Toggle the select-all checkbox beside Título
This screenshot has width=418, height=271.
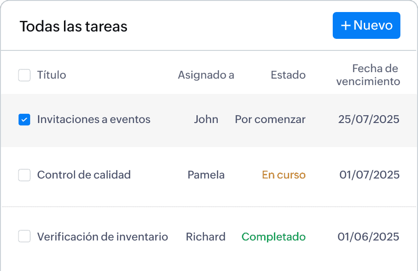point(24,75)
